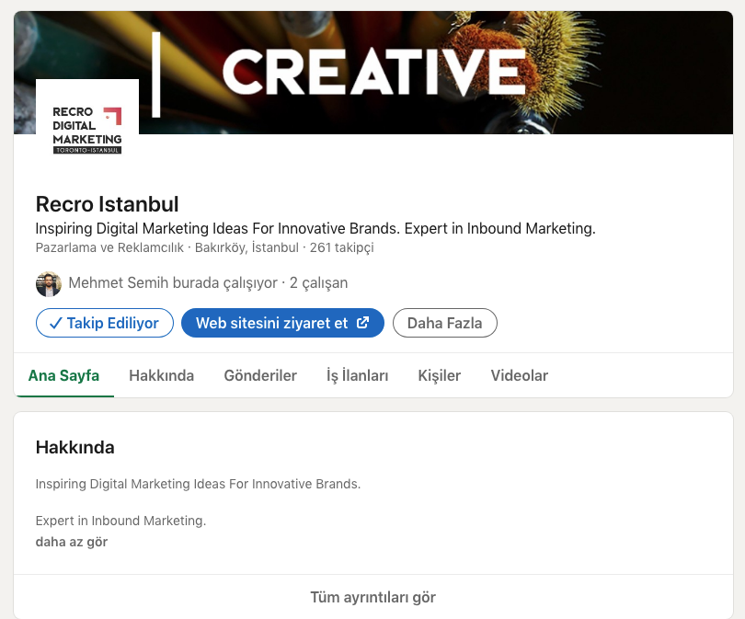Open the İş İlanları tab
This screenshot has height=619, width=745.
pyautogui.click(x=357, y=375)
